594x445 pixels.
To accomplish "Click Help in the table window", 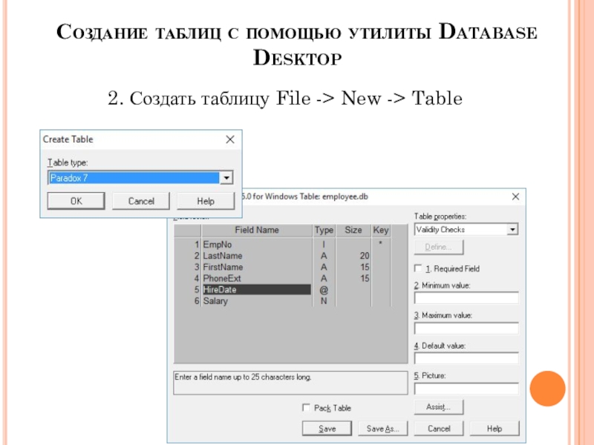I will click(x=495, y=429).
